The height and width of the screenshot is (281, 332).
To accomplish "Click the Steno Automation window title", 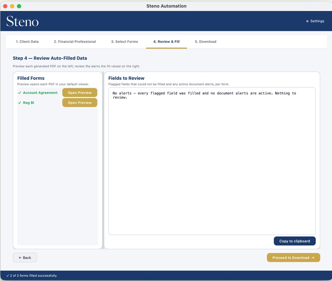I will point(166,6).
